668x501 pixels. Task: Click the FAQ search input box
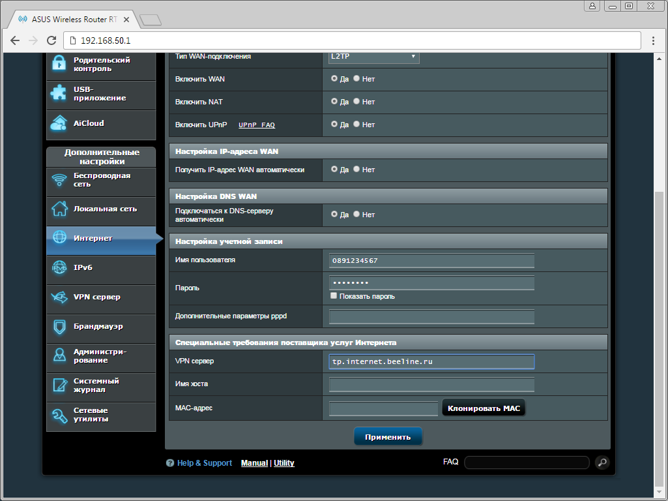tap(527, 463)
